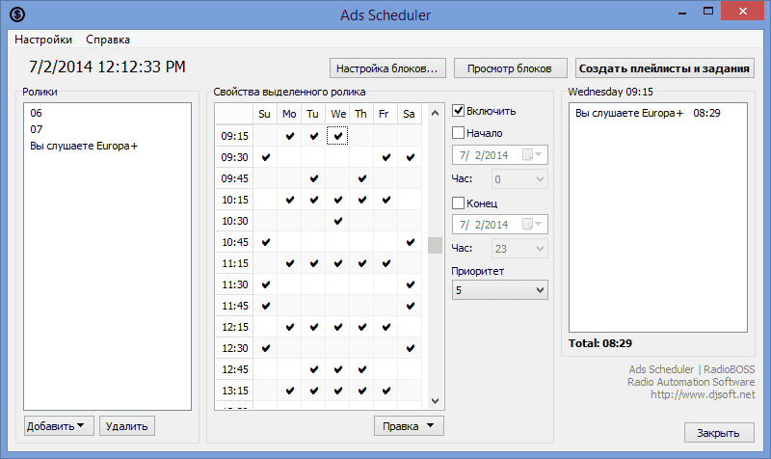The width and height of the screenshot is (771, 459).
Task: Click the 11:15 time row header
Action: [x=234, y=263]
